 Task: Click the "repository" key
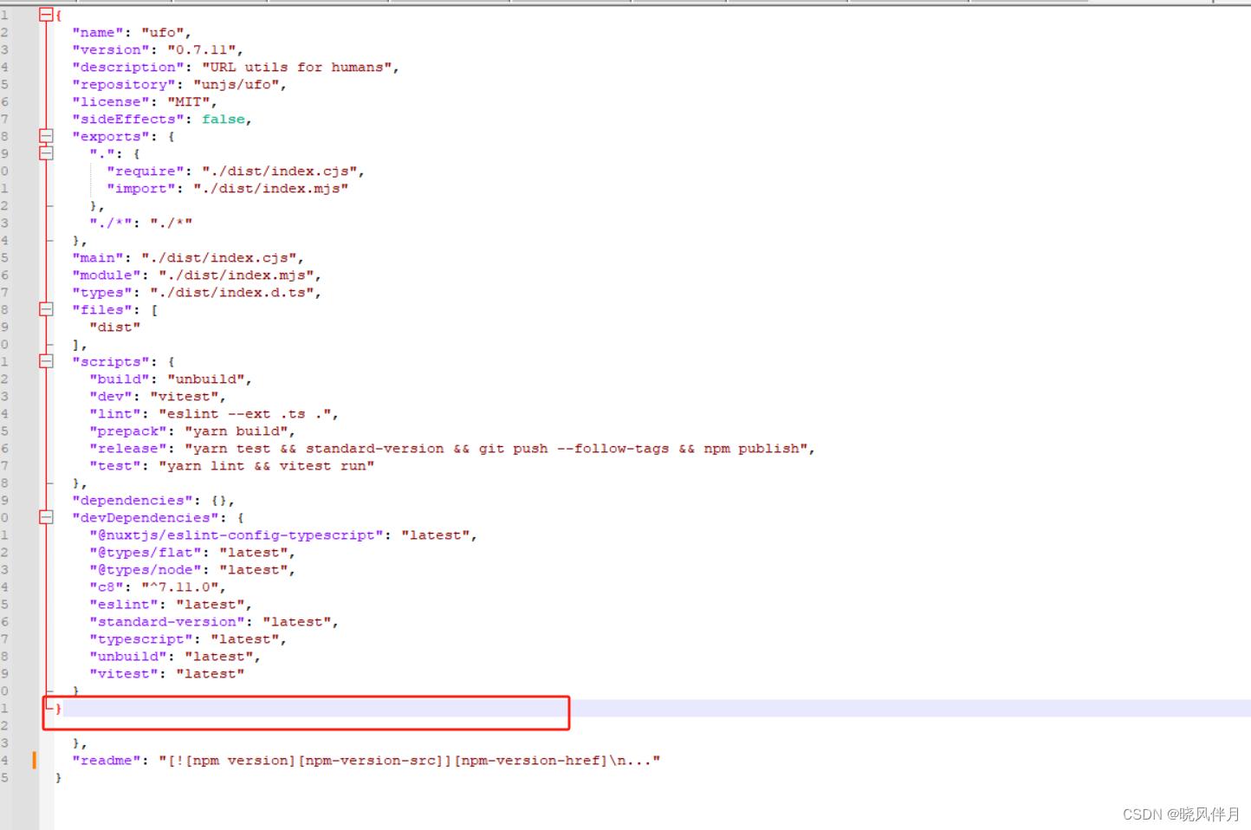124,85
